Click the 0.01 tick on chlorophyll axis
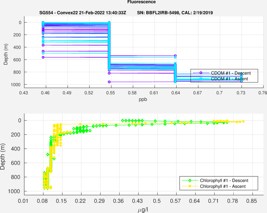Viewport: 267px width, 213px height. click(x=23, y=201)
